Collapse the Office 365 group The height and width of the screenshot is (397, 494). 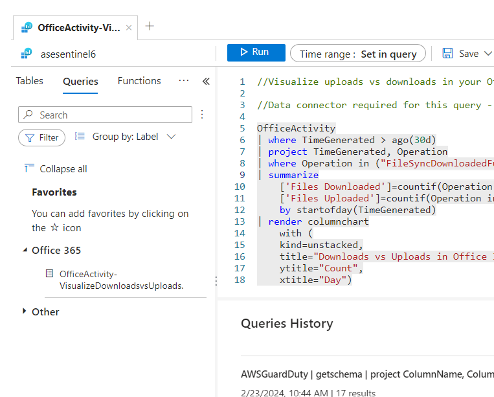click(x=25, y=250)
